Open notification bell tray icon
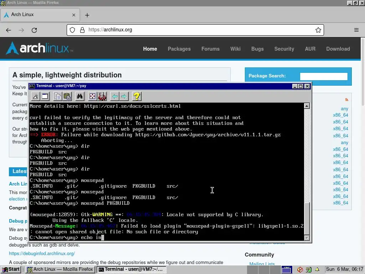Viewport: 365px width, 274px height. pos(317,270)
